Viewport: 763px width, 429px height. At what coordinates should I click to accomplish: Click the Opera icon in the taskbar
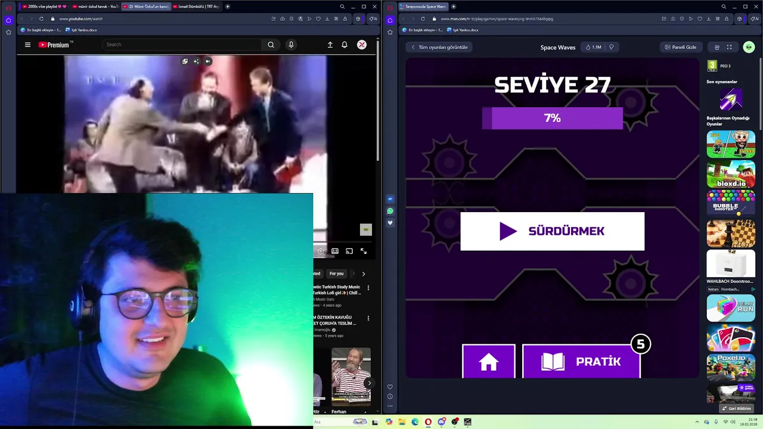[428, 422]
